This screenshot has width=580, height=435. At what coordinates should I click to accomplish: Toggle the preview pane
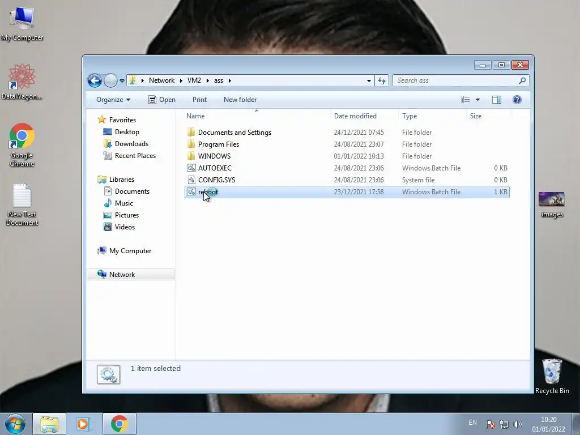coord(497,100)
